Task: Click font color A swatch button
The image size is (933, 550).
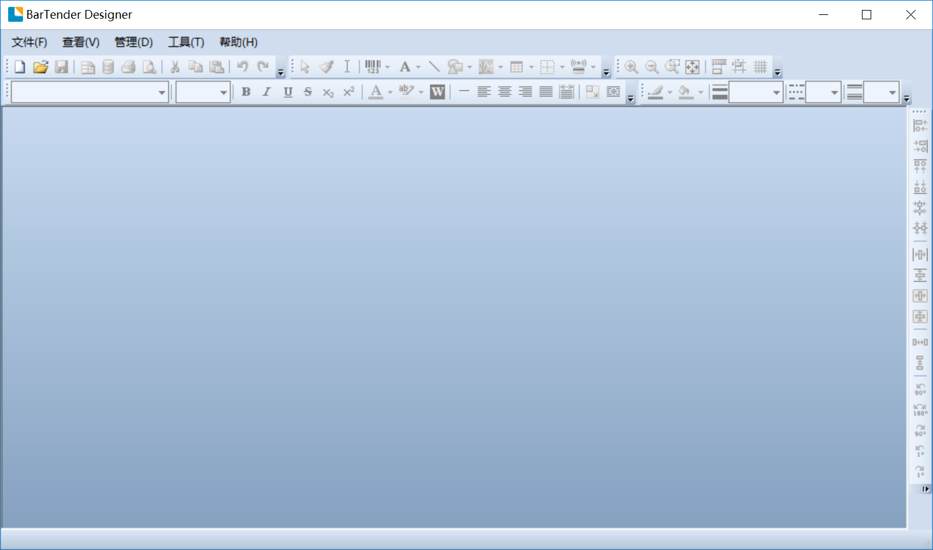Action: coord(376,92)
